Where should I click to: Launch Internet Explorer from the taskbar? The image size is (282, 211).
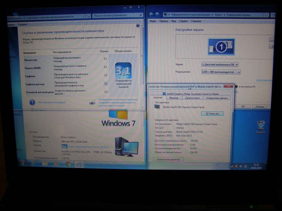pos(34,163)
